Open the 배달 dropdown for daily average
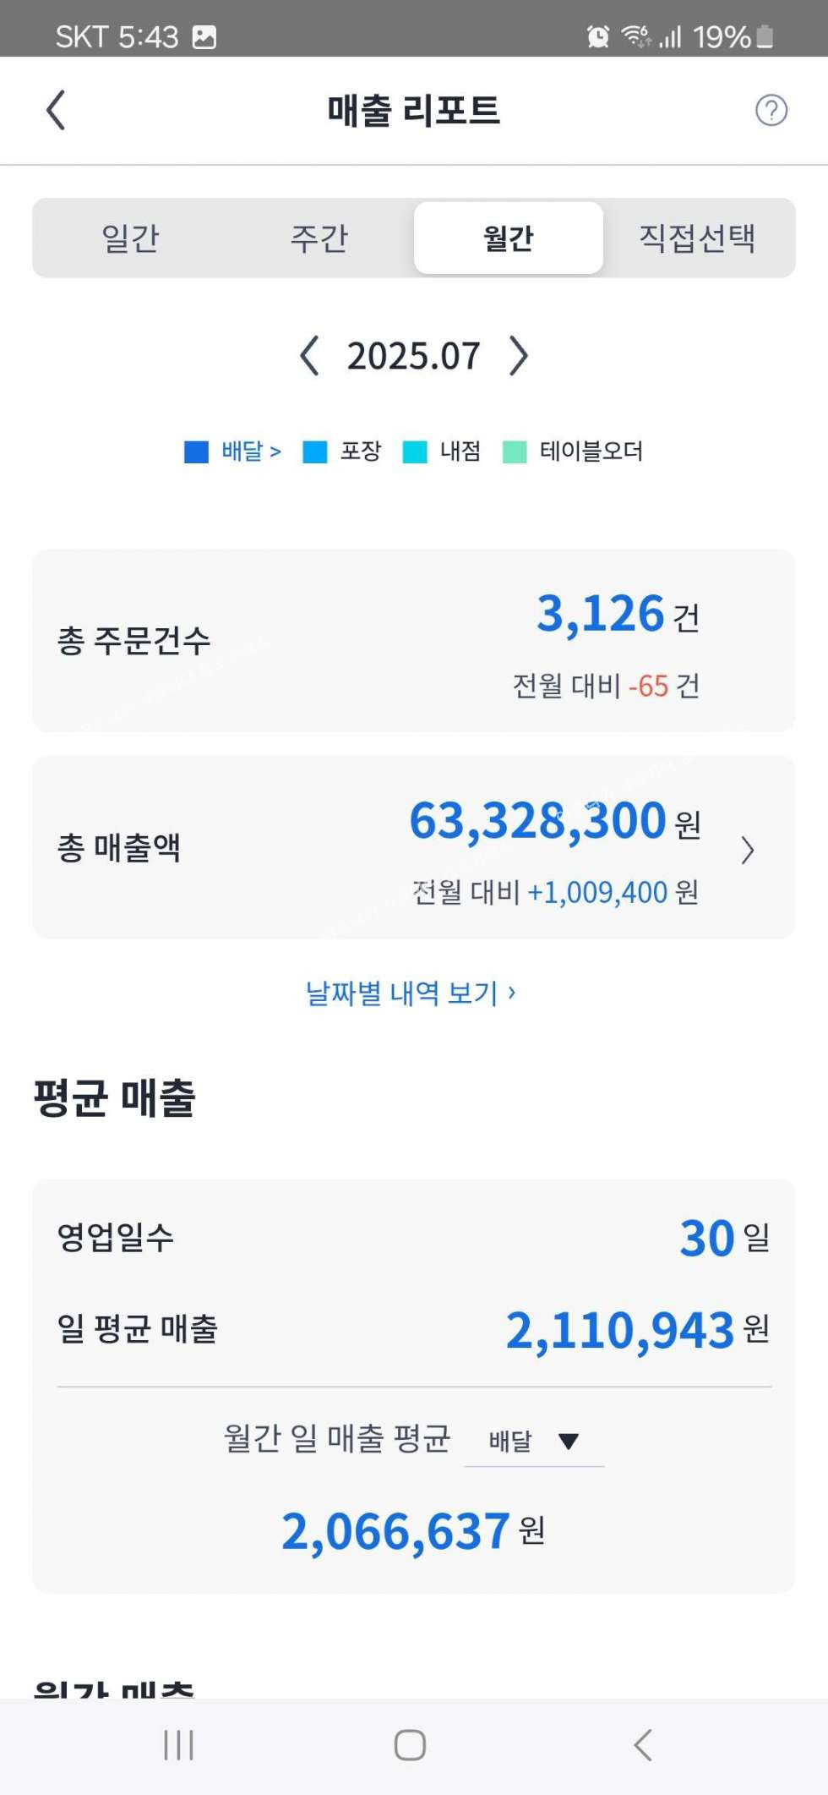Image resolution: width=828 pixels, height=1795 pixels. [x=534, y=1441]
